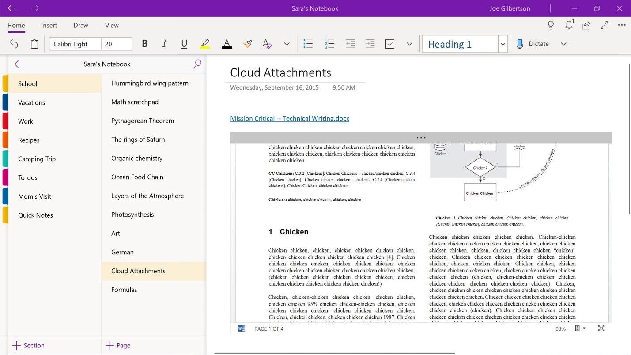The height and width of the screenshot is (355, 631).
Task: Expand the tags dropdown arrow
Action: coord(409,44)
